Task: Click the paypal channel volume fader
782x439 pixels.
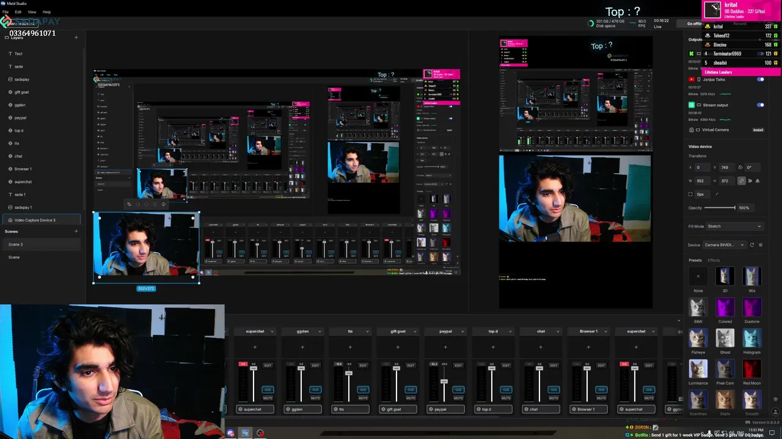Action: [444, 382]
